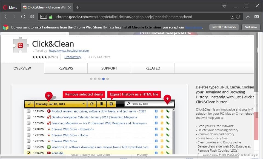
Task: Open the hotcleaner.com link
Action: [x=69, y=51]
